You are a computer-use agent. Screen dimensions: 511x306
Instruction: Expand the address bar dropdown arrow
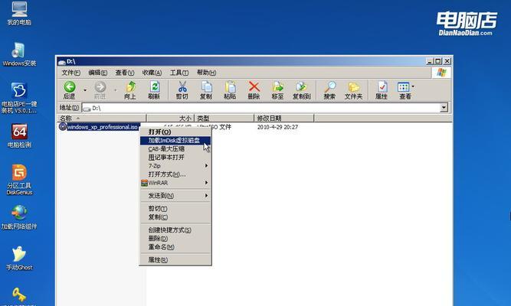tap(444, 108)
